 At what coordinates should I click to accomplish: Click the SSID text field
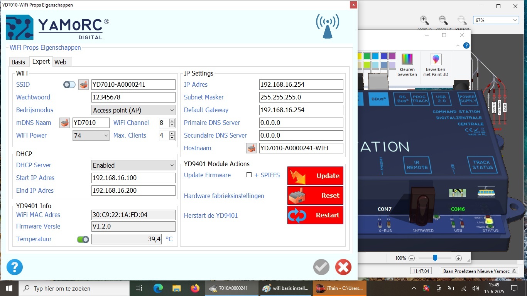point(133,84)
